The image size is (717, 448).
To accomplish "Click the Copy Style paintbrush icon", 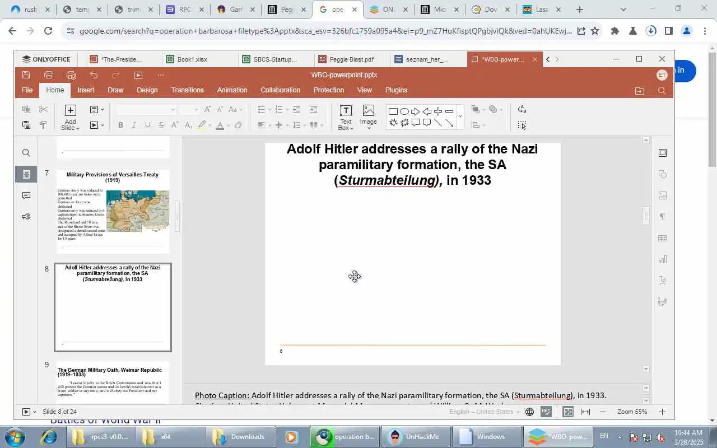I will tap(43, 125).
